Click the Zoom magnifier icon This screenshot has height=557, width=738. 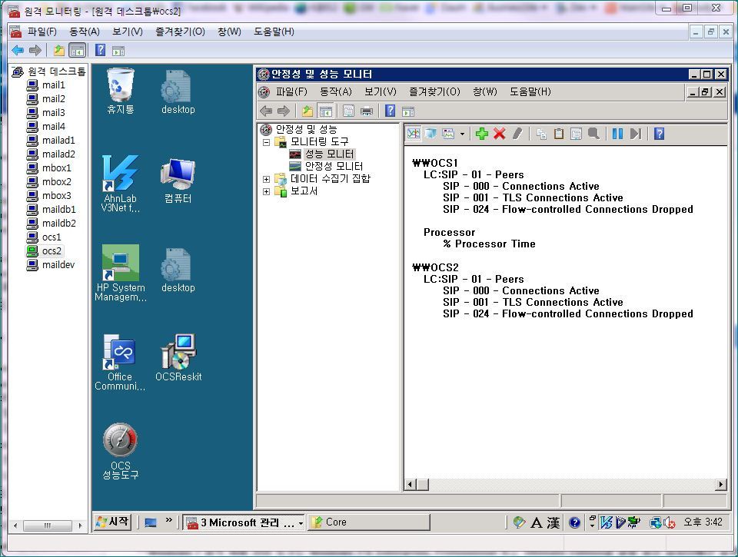(x=594, y=134)
